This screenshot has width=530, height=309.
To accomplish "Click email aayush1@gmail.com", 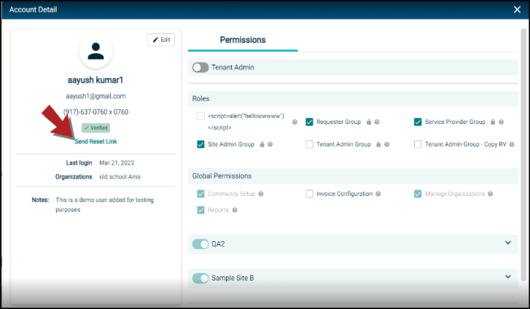I will pyautogui.click(x=96, y=96).
